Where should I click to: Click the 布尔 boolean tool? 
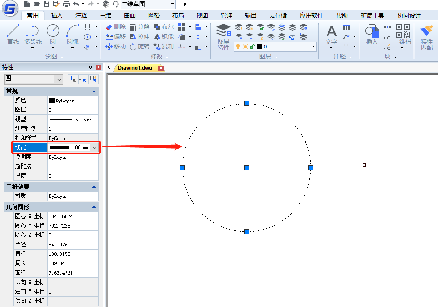point(164,27)
